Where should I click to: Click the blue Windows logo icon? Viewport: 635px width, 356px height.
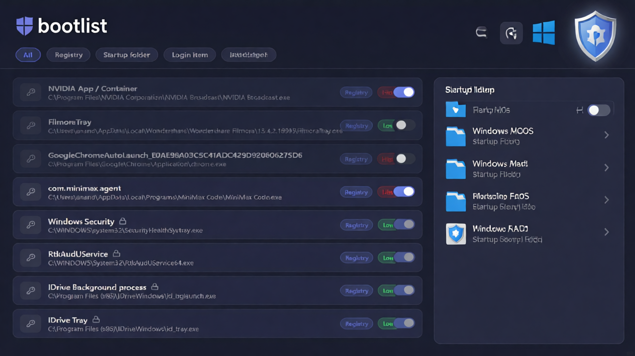tap(544, 33)
